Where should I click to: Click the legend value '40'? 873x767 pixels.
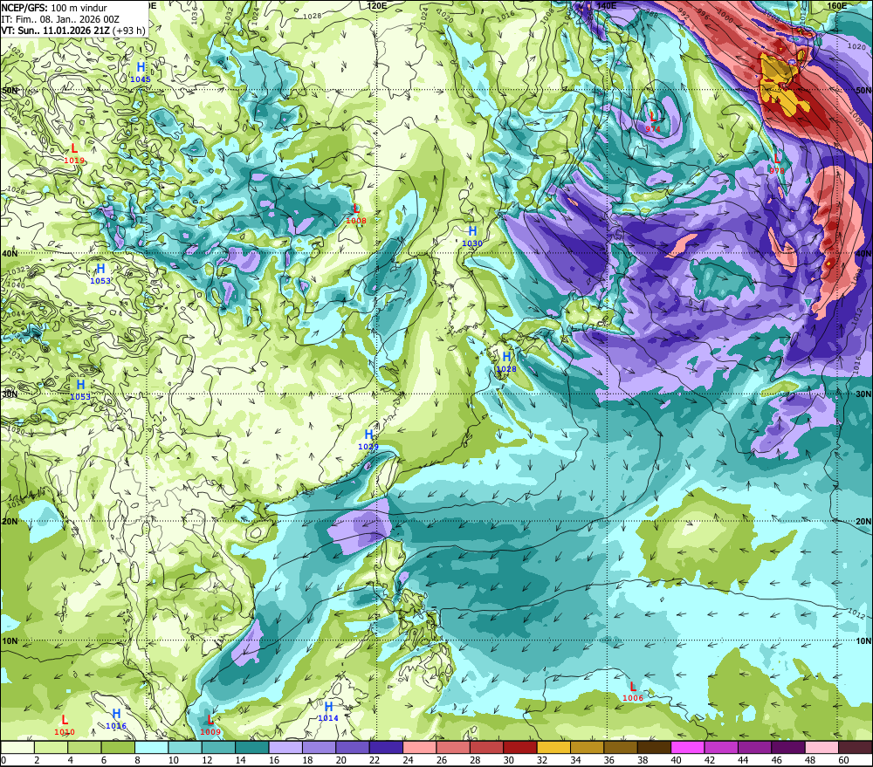pos(677,760)
